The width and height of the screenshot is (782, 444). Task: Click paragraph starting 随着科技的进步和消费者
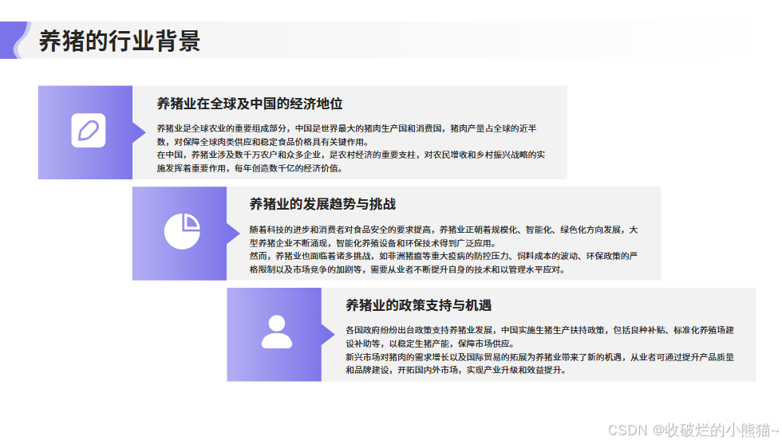tap(444, 236)
